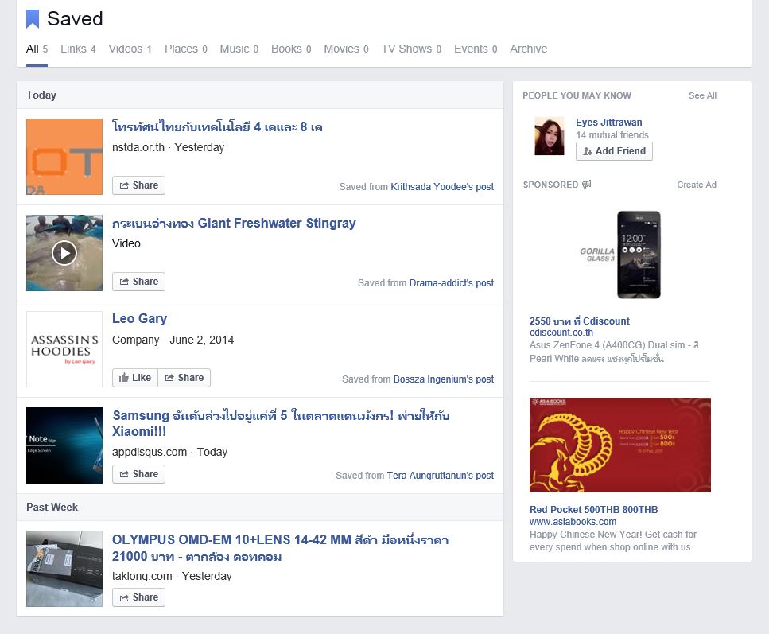This screenshot has width=769, height=634.
Task: Click the 14 mutual friends text
Action: 612,135
